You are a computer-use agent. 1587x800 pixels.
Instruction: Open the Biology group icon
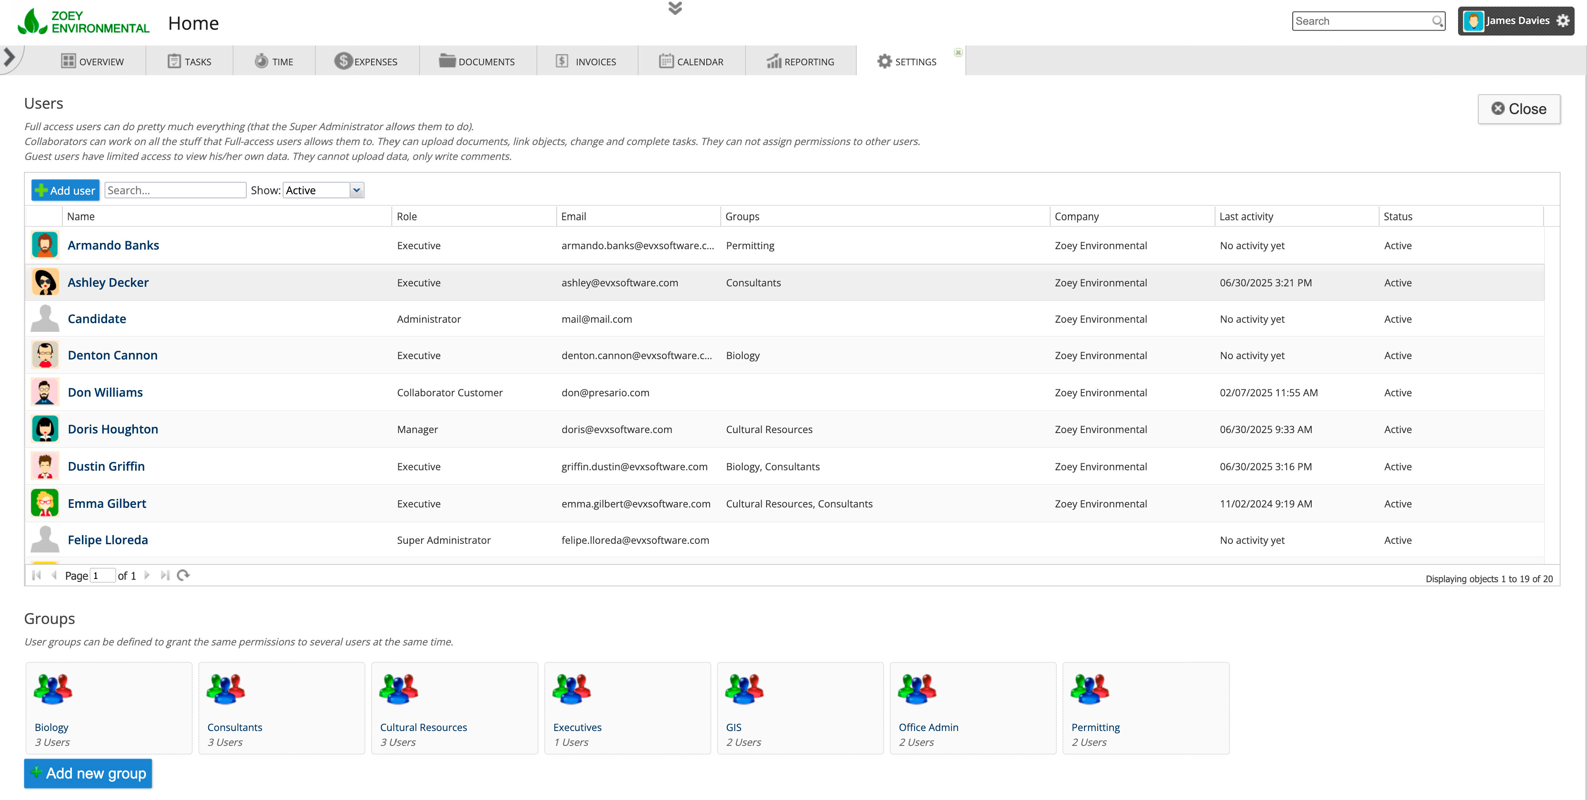(53, 689)
